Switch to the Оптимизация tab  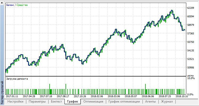[93, 101]
